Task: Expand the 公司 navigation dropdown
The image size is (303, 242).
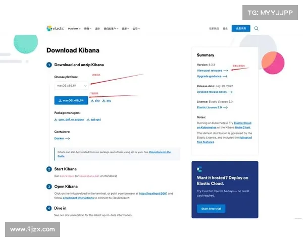Action: pos(136,29)
